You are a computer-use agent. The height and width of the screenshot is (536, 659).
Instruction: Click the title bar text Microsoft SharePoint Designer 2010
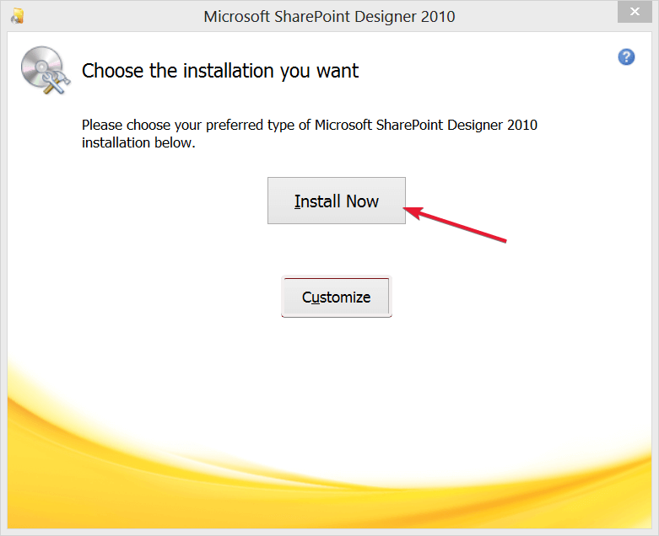coord(329,16)
